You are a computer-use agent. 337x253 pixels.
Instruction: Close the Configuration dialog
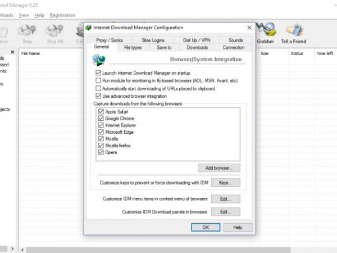pos(249,28)
